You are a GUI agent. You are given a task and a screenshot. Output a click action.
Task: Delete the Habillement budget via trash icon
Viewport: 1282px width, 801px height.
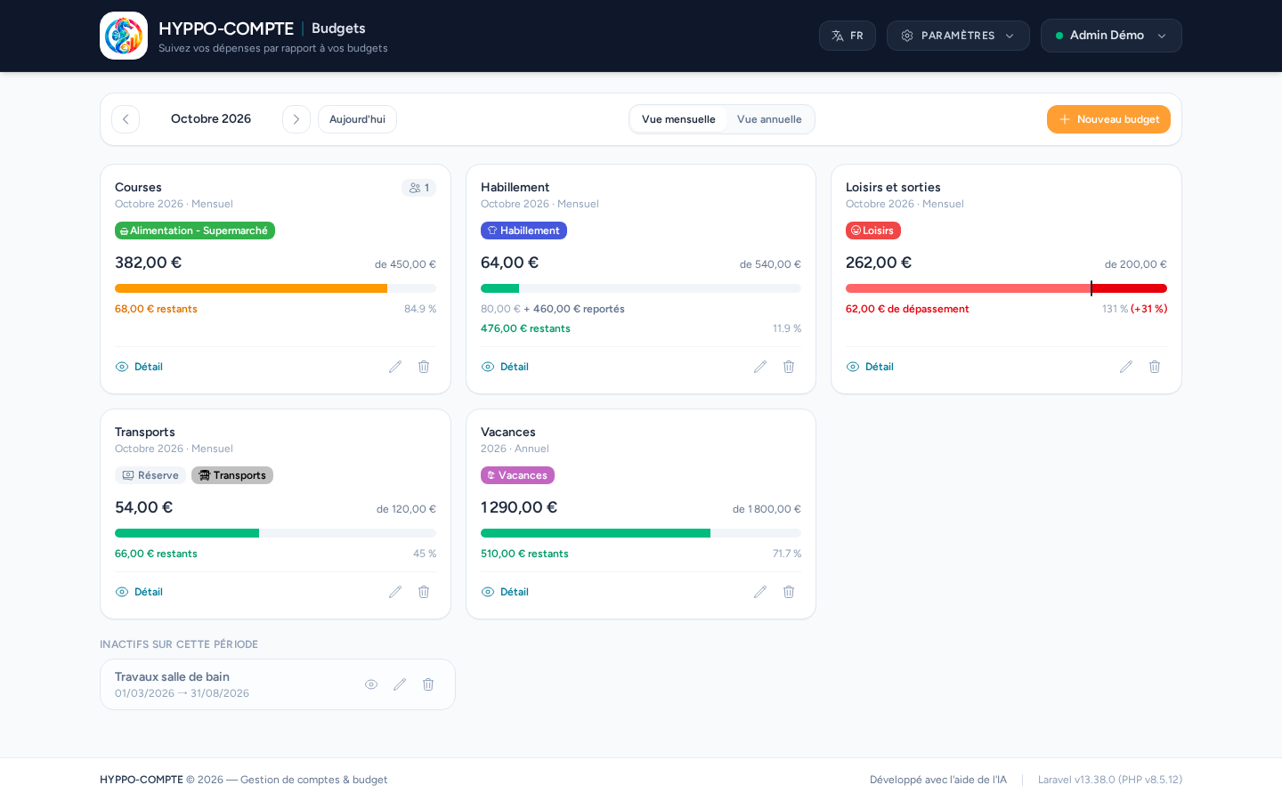click(x=789, y=367)
